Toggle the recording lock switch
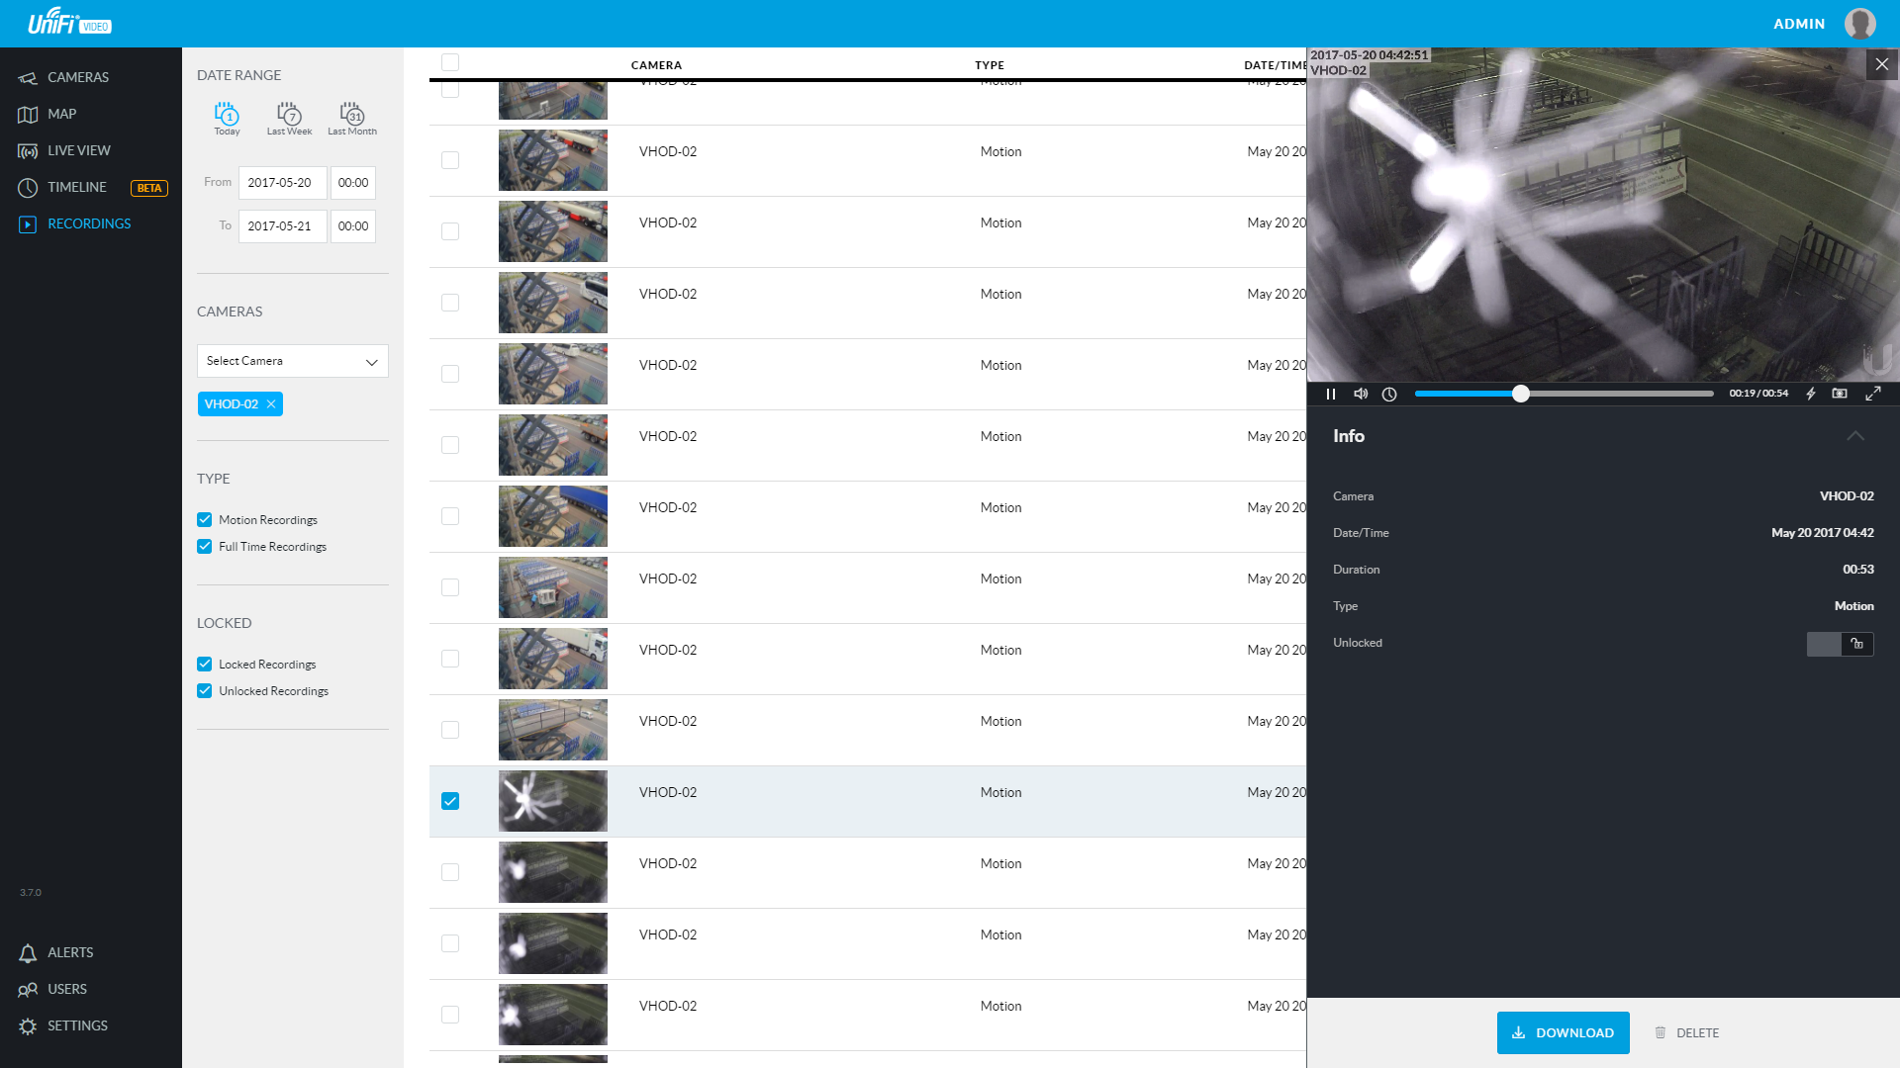The width and height of the screenshot is (1900, 1068). point(1840,644)
